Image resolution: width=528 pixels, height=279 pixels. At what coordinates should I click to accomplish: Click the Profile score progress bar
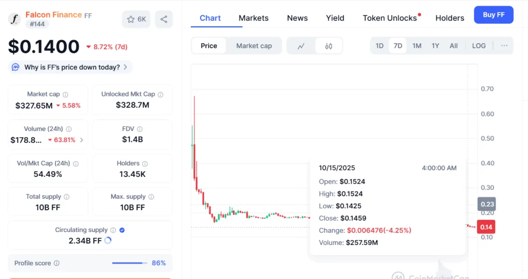pyautogui.click(x=129, y=263)
